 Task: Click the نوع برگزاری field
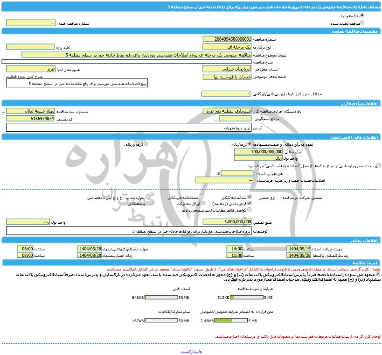(x=227, y=47)
